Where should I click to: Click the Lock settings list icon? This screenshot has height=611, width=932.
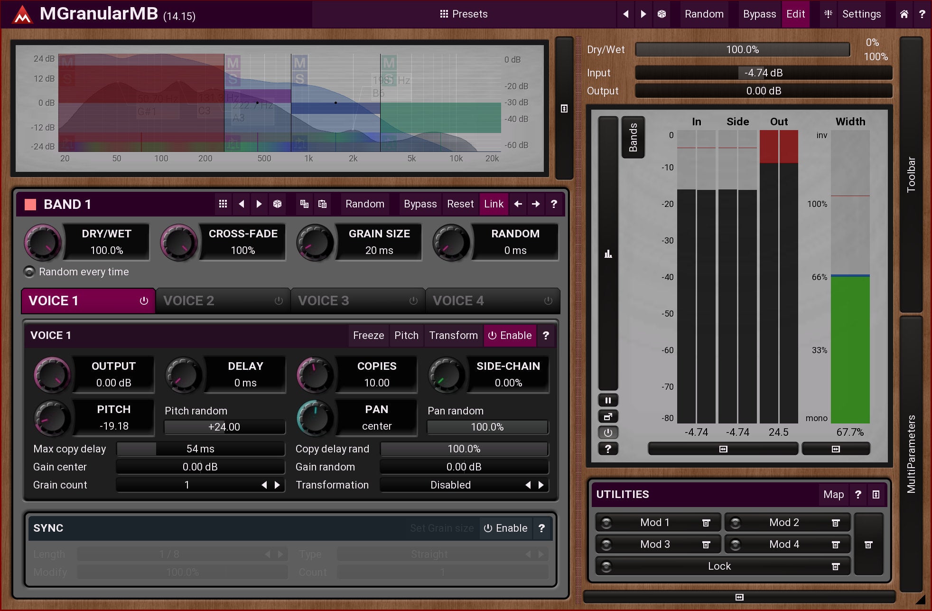click(836, 566)
